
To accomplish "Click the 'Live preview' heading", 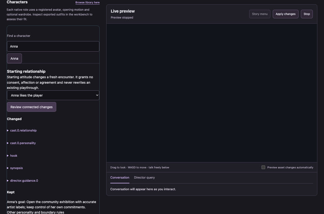I will [123, 11].
